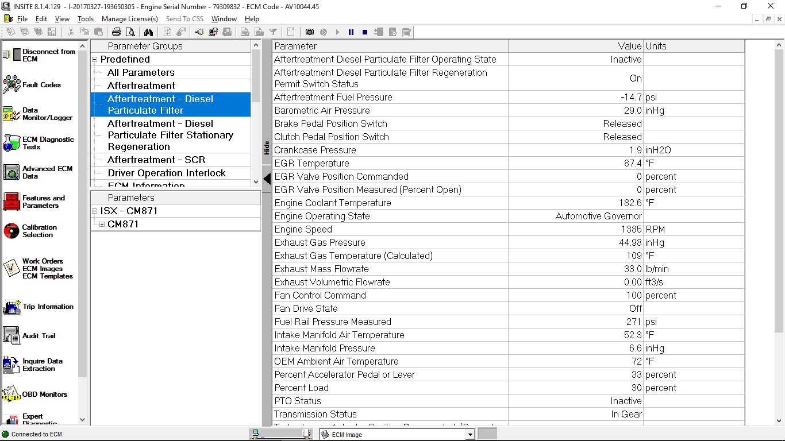Open Audit Trail

point(30,335)
